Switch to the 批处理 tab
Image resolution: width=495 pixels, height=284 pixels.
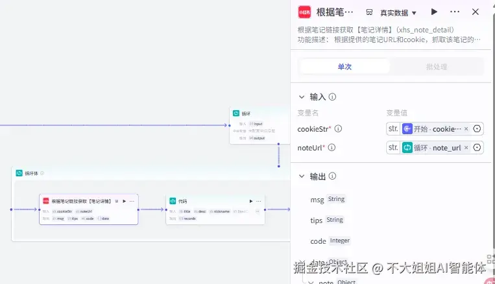436,67
